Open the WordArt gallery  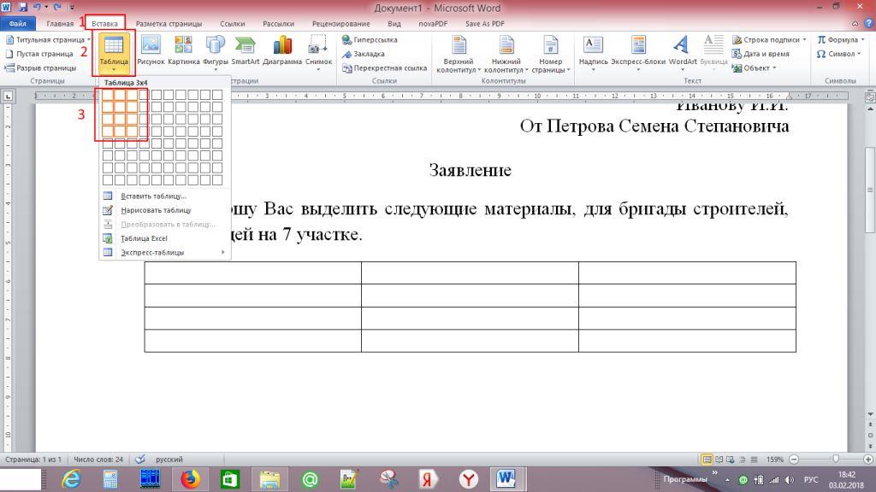[682, 52]
